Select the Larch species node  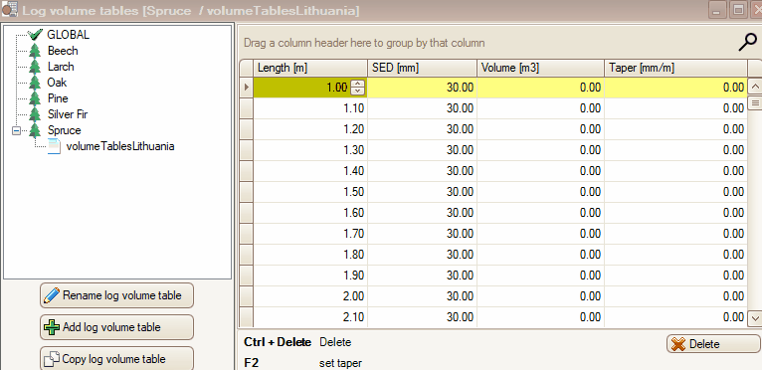[61, 67]
